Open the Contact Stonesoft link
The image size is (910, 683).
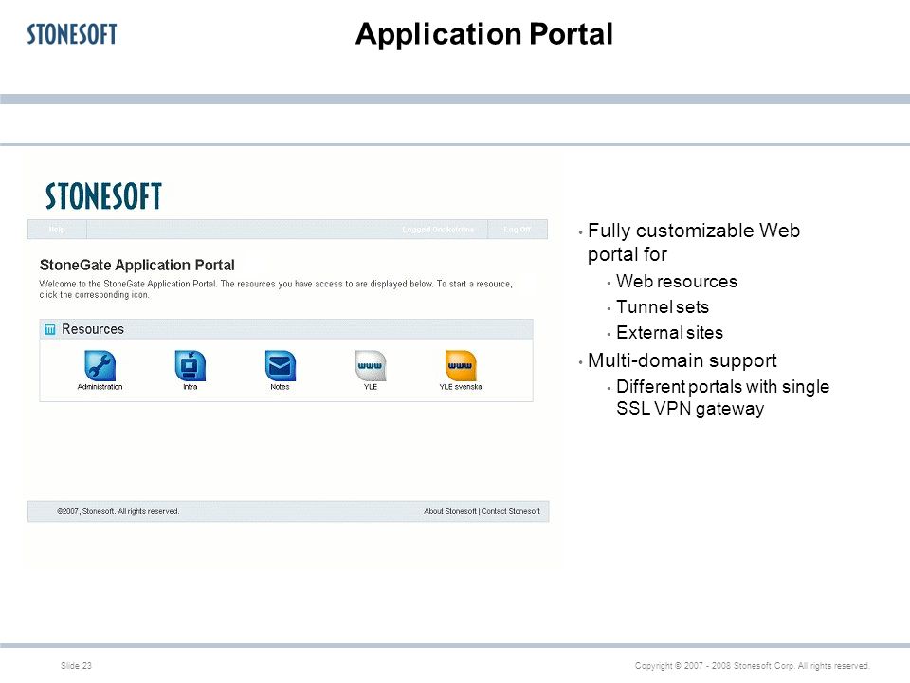511,511
